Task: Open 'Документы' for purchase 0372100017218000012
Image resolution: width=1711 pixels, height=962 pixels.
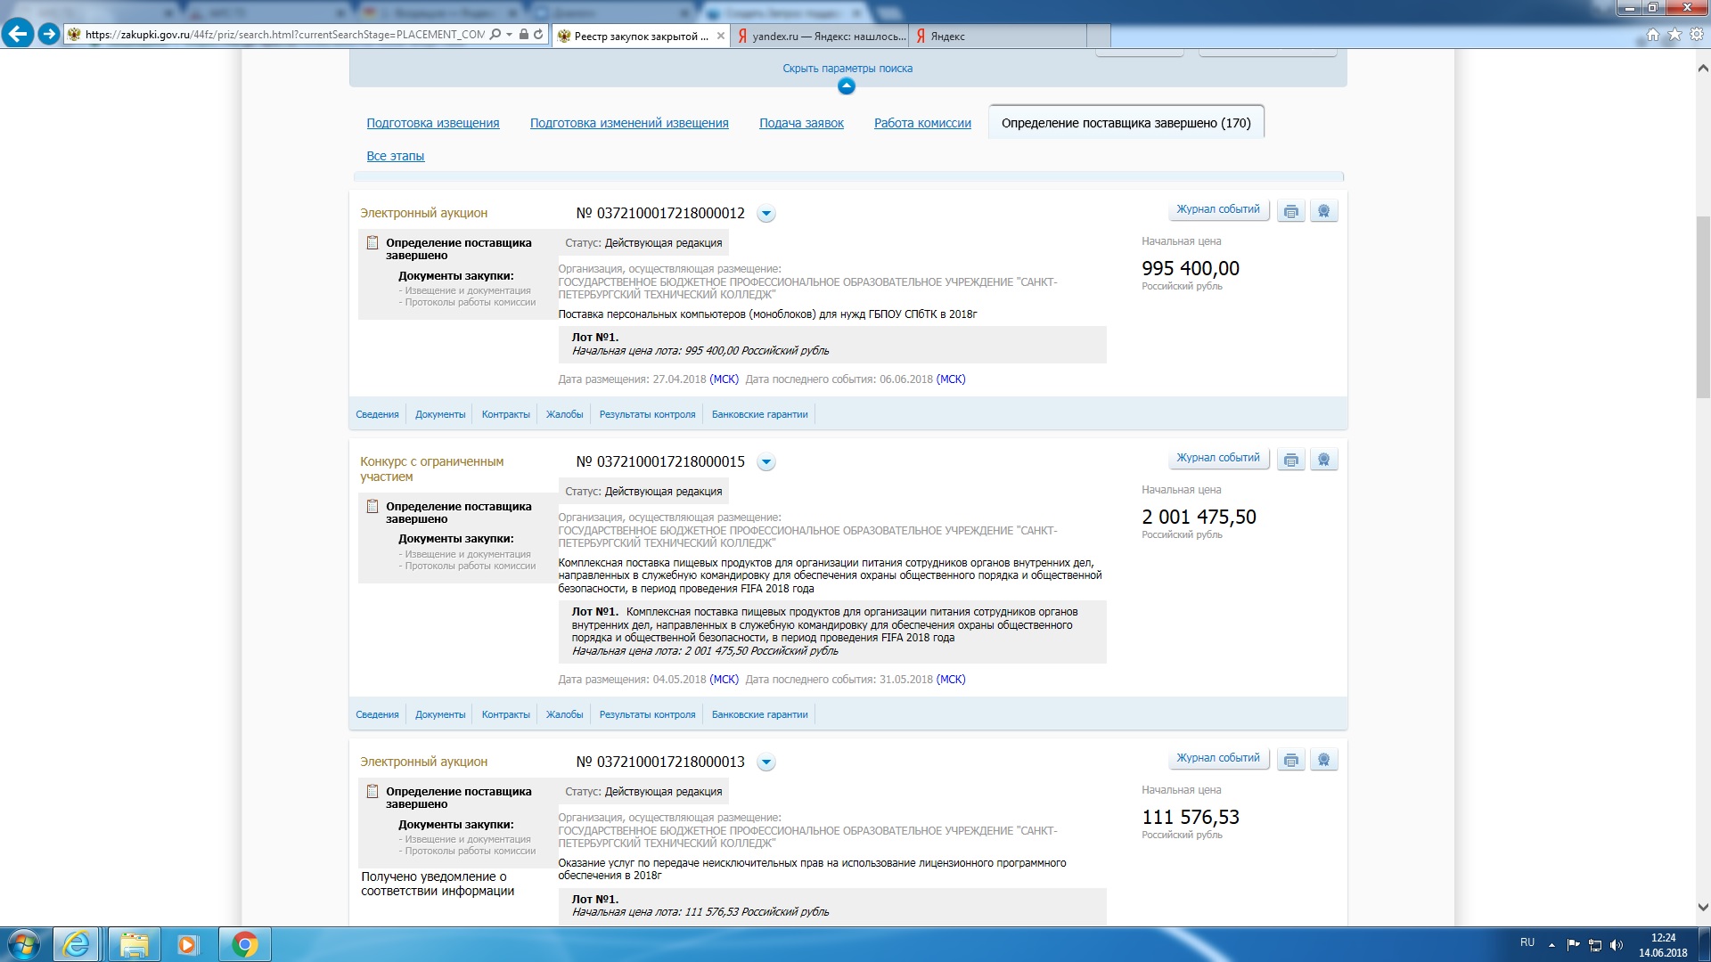Action: pos(440,414)
